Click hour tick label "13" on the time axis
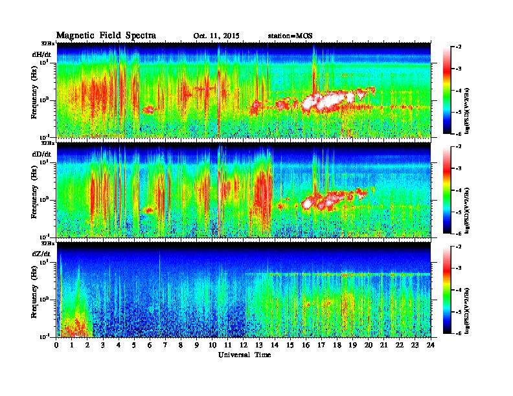Screen dimensions: 513x396 259,346
